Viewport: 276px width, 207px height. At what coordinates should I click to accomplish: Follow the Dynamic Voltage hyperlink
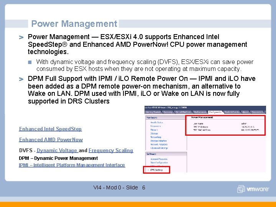58,151
